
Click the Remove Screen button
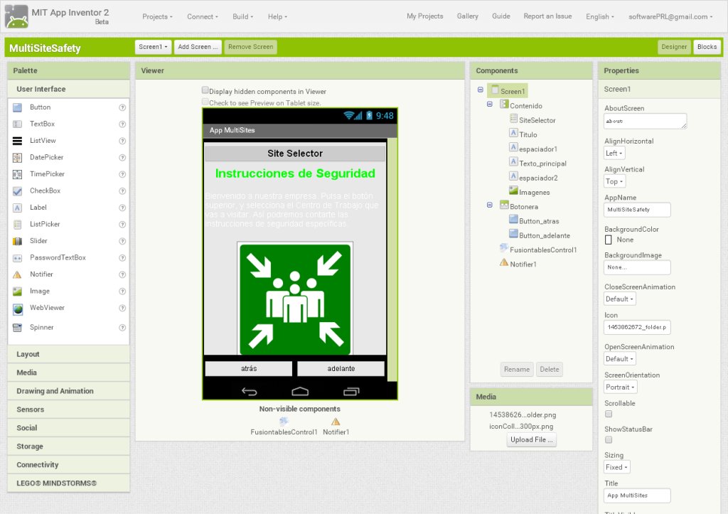[x=251, y=47]
